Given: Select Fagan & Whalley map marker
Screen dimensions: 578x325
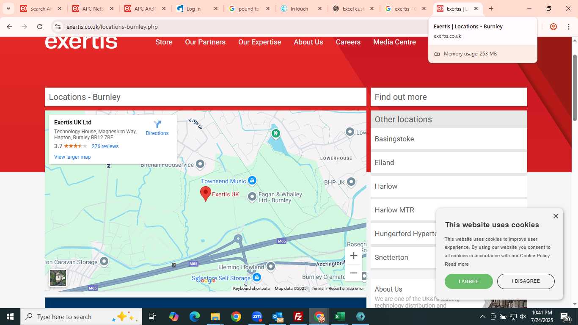Looking at the screenshot, I should pos(252,196).
